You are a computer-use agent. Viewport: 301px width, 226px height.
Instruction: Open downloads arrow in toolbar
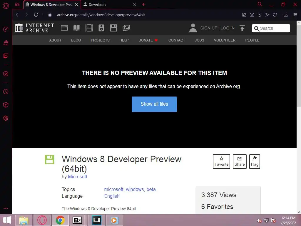tap(286, 15)
